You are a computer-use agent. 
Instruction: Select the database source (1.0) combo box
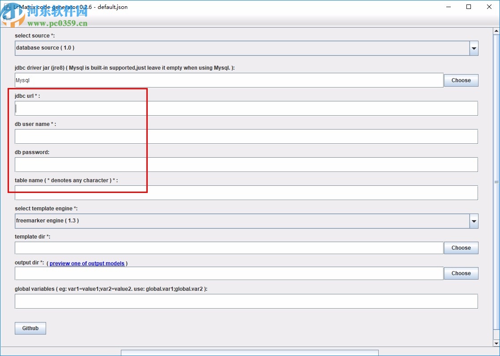246,48
